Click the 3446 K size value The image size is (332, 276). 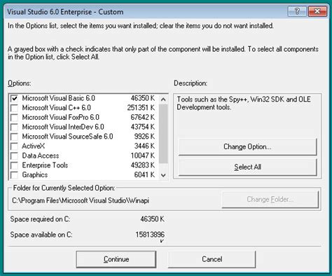pyautogui.click(x=144, y=146)
